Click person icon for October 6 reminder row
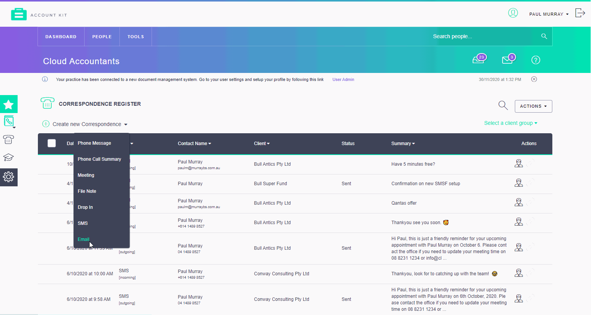Viewport: 591px width, 315px height. tap(519, 247)
